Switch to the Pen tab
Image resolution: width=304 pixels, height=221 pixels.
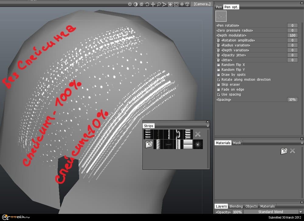(219, 7)
